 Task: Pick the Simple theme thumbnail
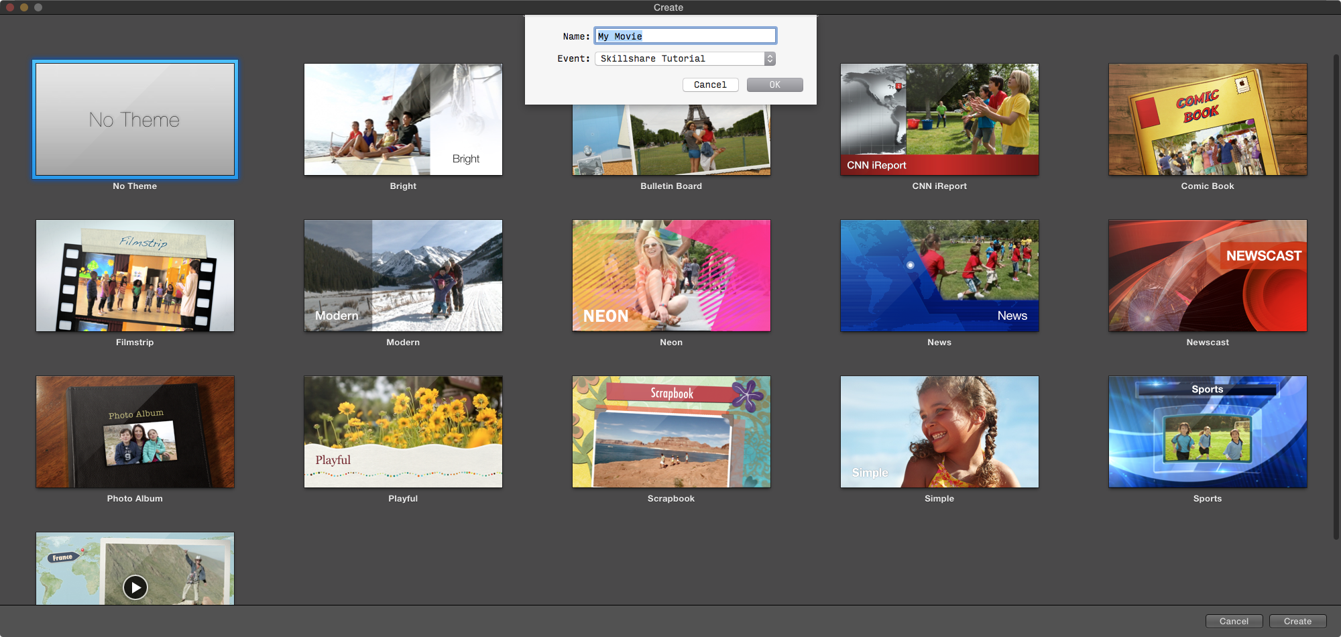pos(939,432)
